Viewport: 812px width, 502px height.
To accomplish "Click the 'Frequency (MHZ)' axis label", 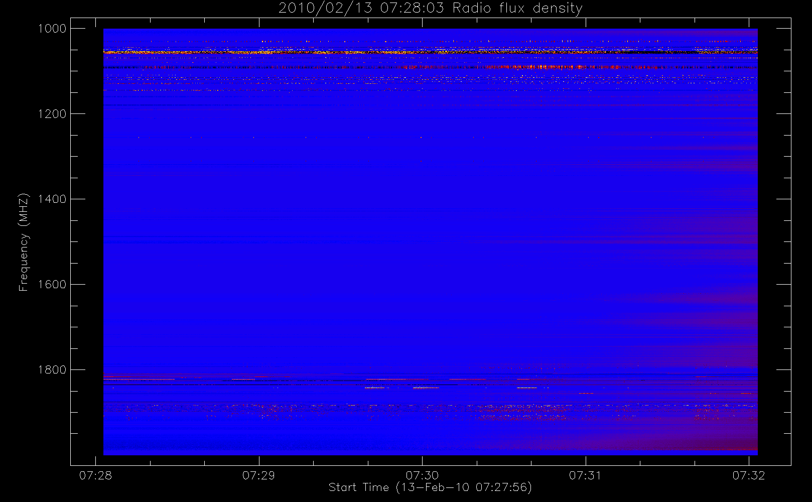I will (24, 242).
